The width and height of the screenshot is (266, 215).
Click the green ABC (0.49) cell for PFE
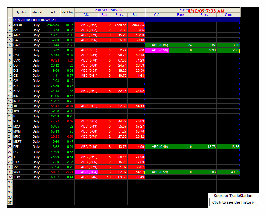(x=157, y=147)
